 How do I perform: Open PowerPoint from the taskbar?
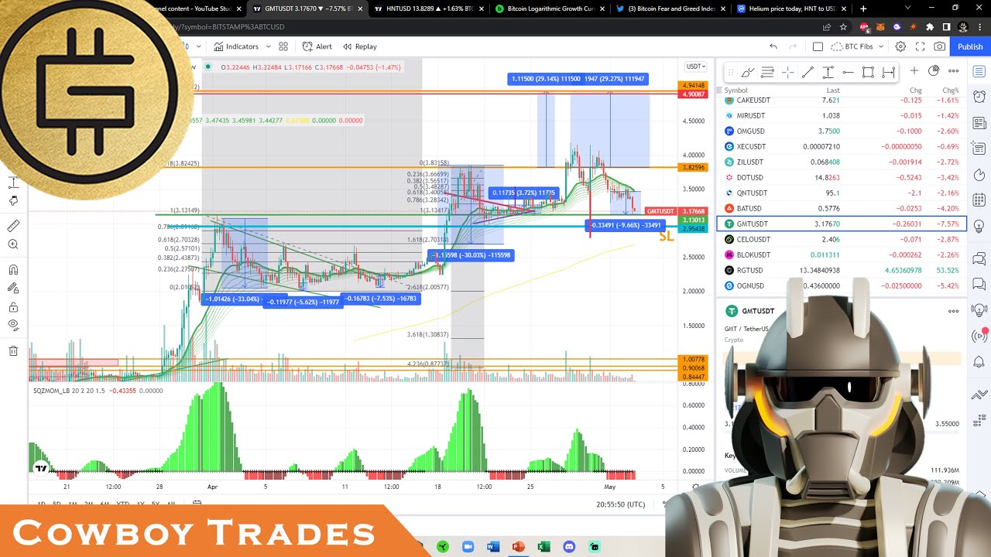(518, 547)
